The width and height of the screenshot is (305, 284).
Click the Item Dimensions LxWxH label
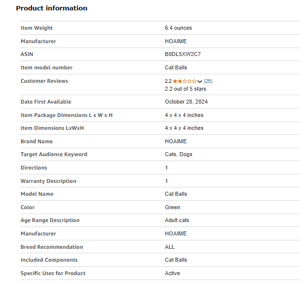click(x=52, y=128)
